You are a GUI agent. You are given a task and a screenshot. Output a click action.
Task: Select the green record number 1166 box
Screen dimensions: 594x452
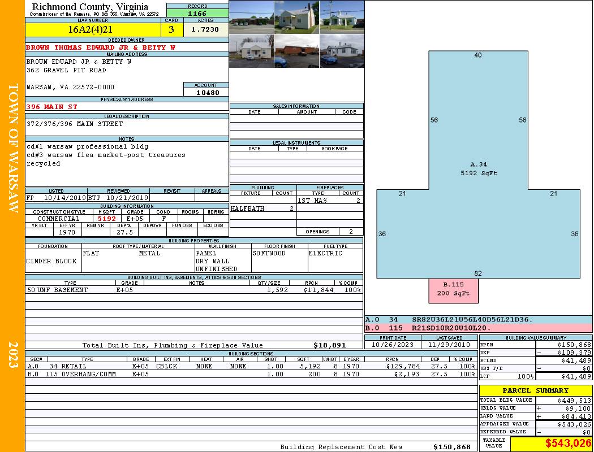point(197,13)
